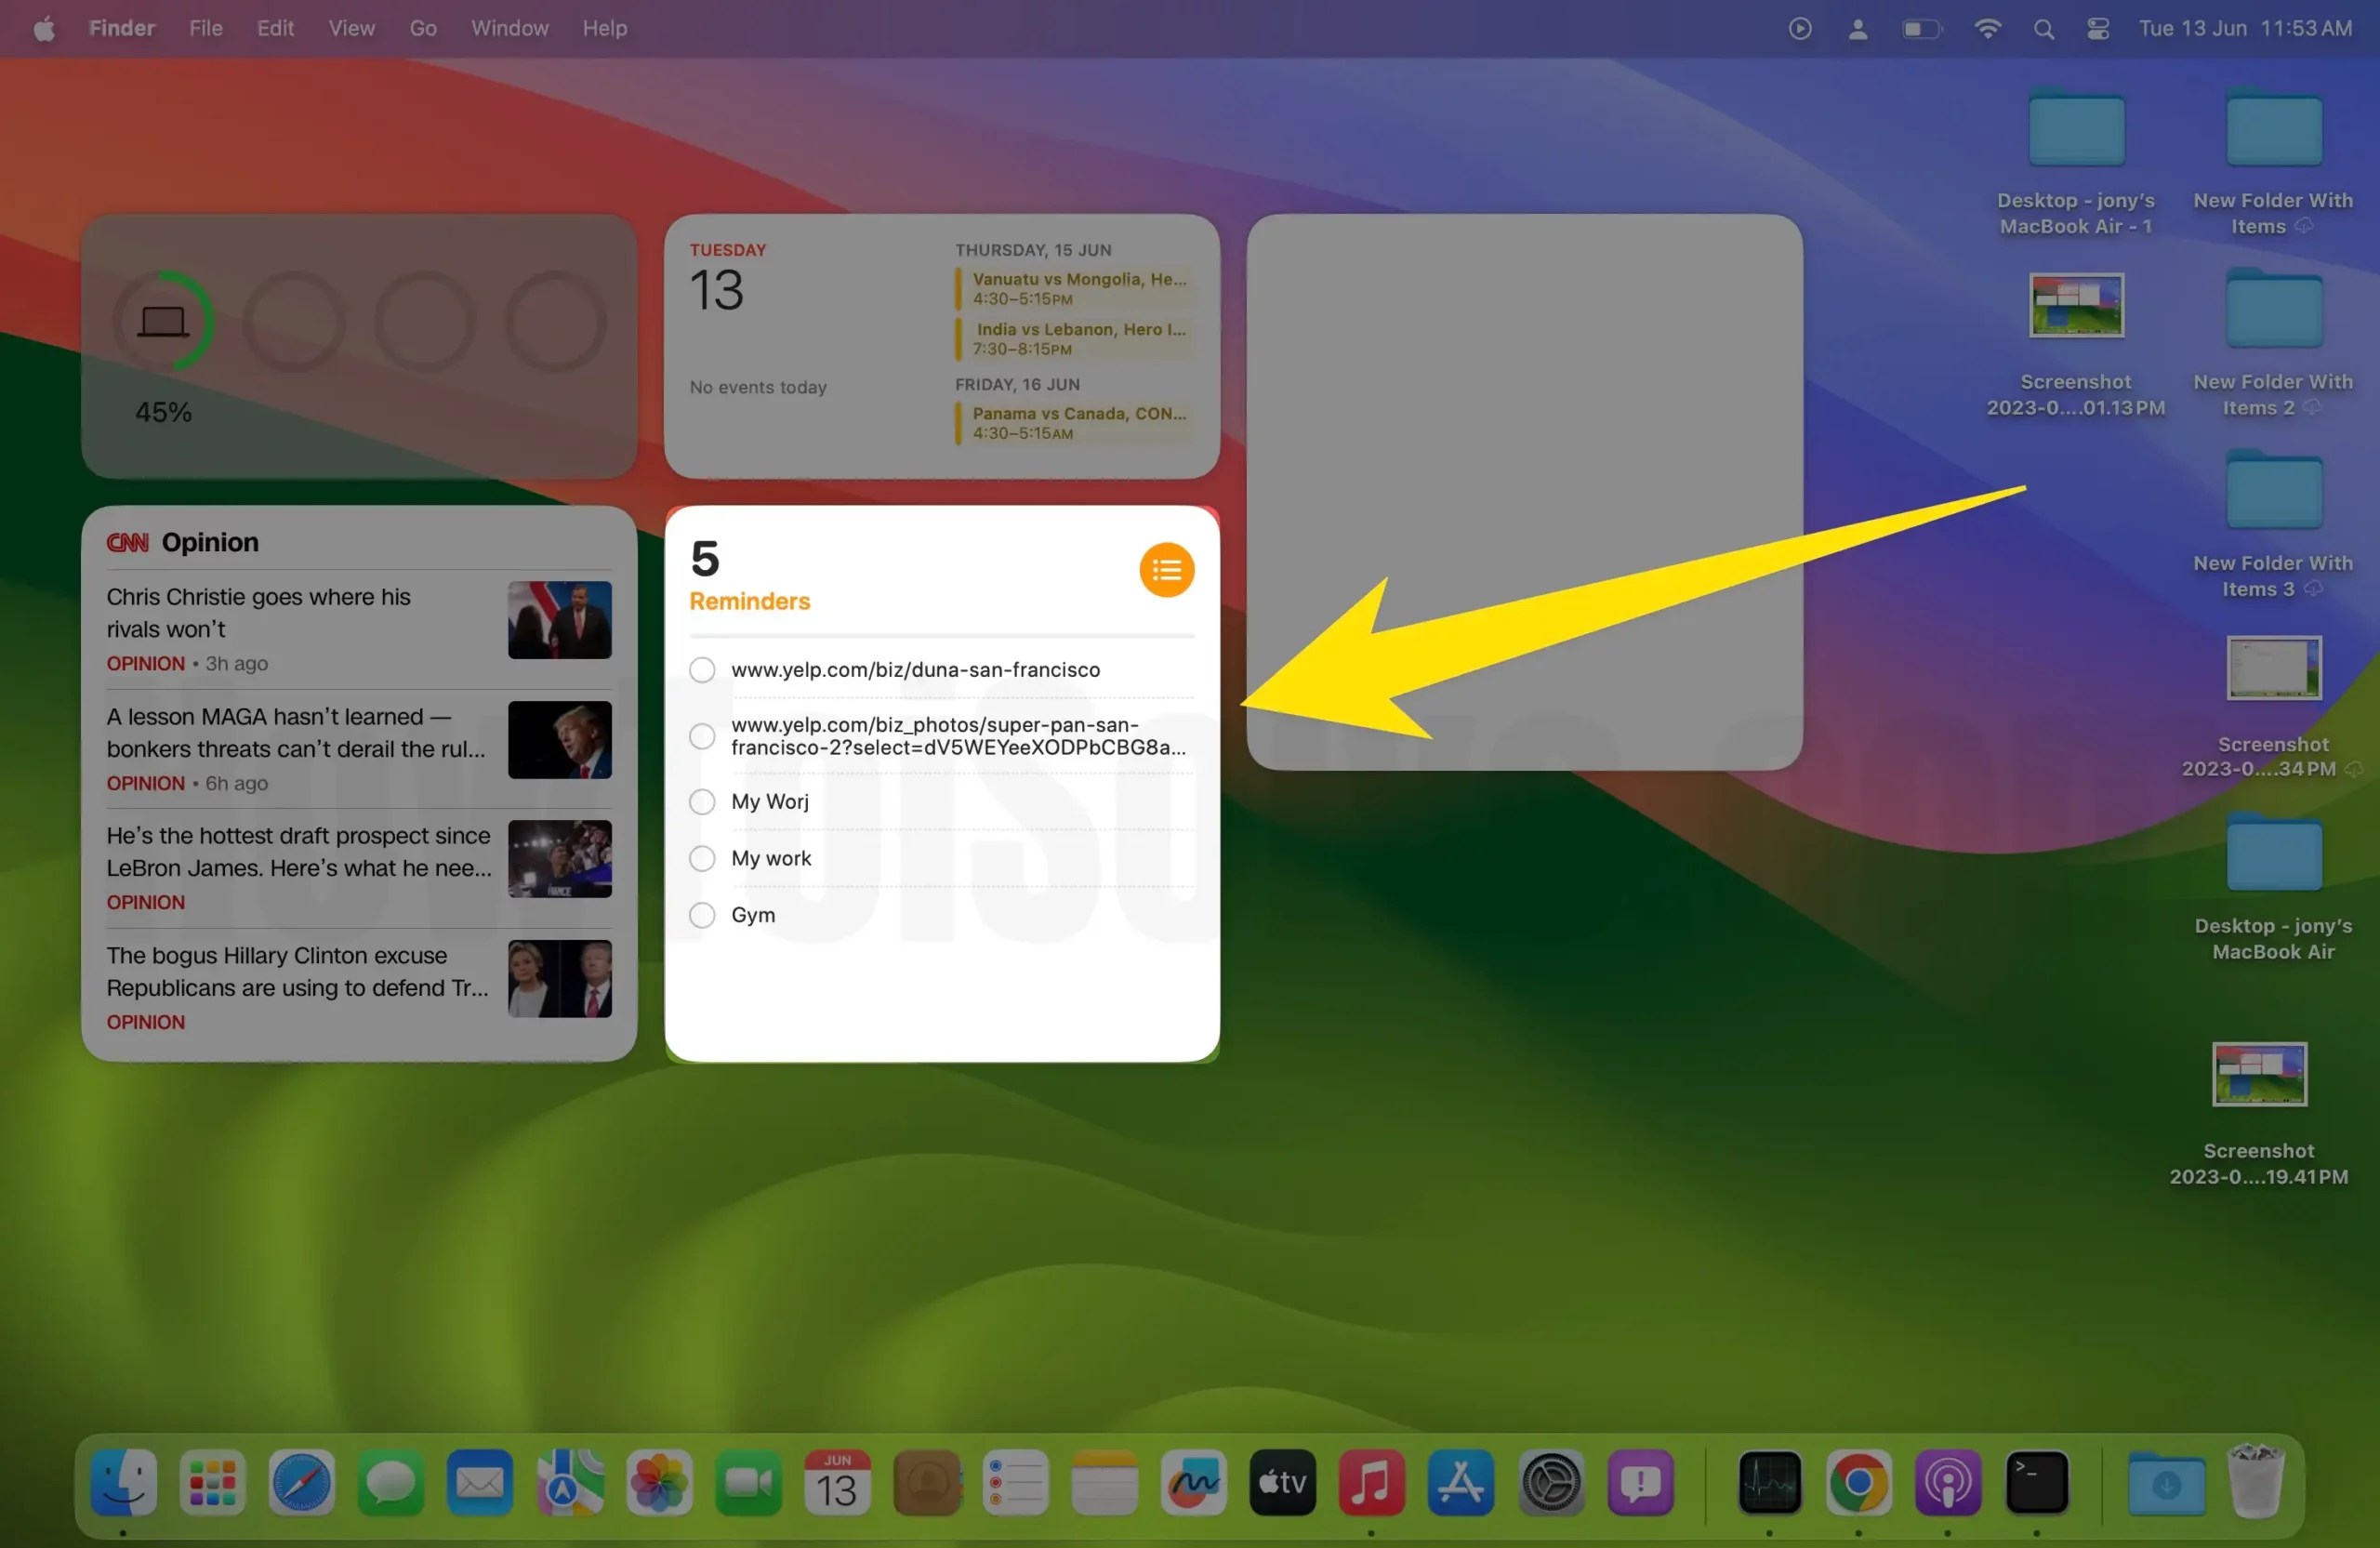The width and height of the screenshot is (2380, 1548).
Task: Open the View menu
Action: click(x=352, y=28)
